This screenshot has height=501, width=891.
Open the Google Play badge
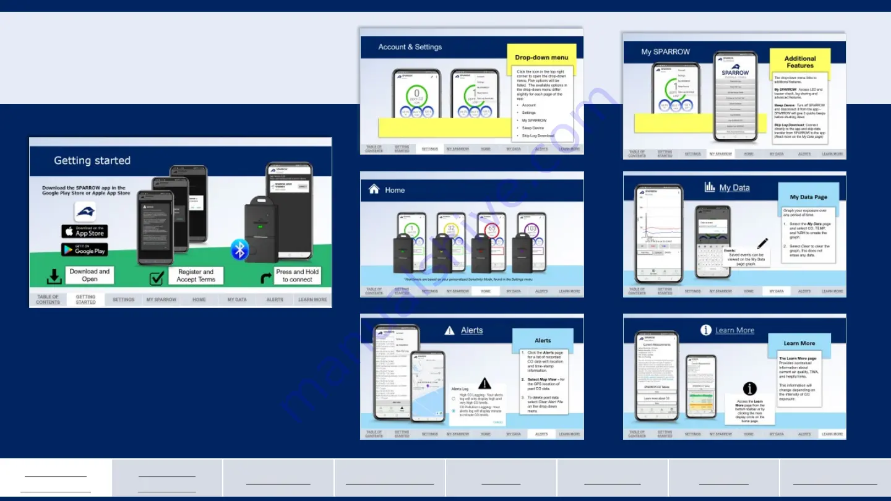tap(84, 249)
